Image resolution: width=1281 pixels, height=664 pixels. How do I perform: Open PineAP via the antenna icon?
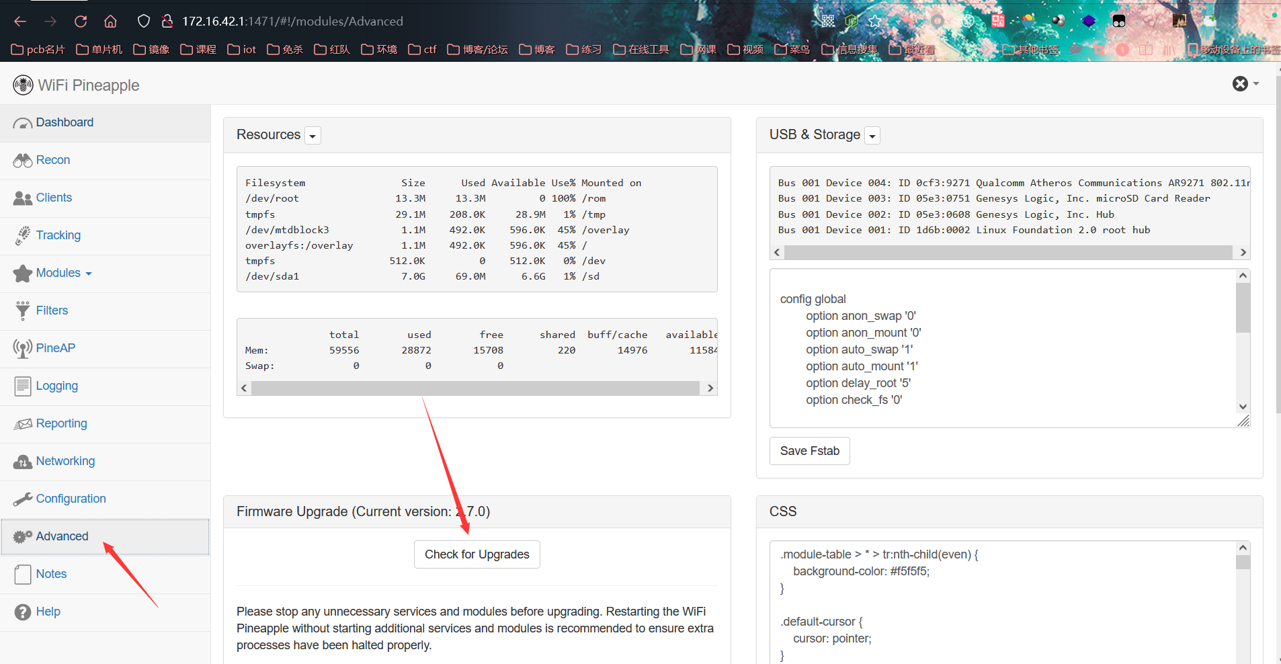click(x=22, y=348)
